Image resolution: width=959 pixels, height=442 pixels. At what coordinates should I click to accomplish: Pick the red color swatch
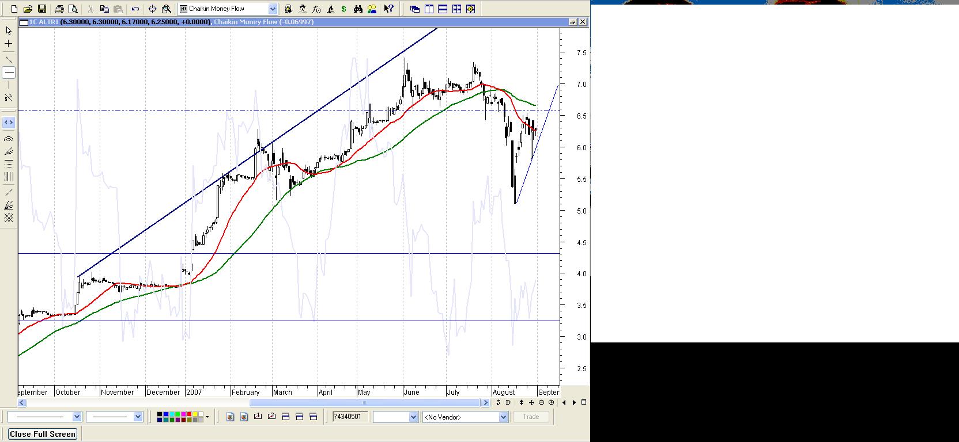tap(188, 414)
